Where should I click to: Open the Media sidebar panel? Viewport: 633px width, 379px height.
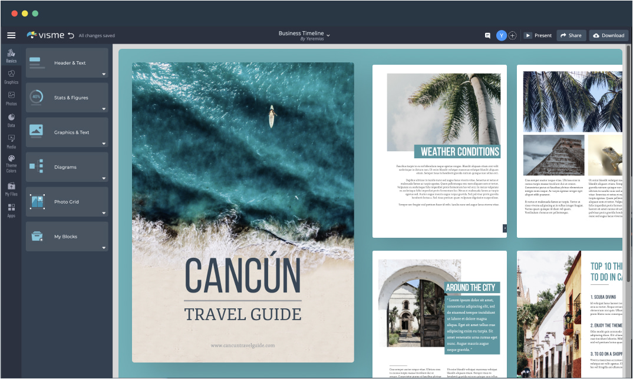tap(11, 141)
